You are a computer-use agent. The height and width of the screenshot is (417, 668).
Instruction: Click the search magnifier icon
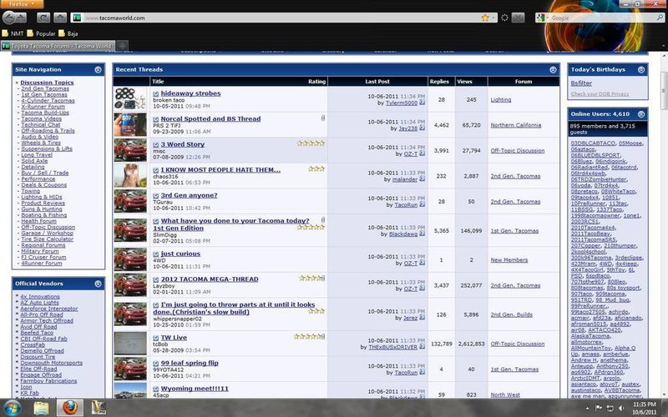[x=660, y=18]
